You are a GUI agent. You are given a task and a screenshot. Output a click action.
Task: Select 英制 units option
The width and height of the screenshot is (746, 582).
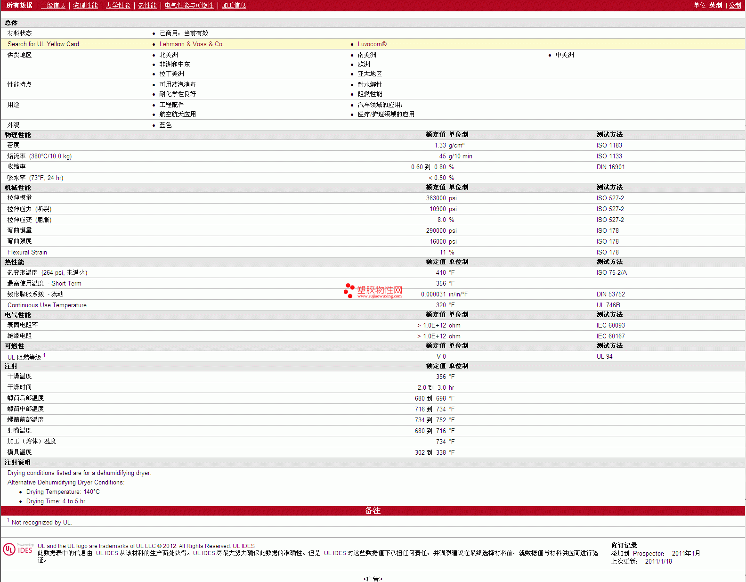pos(715,6)
